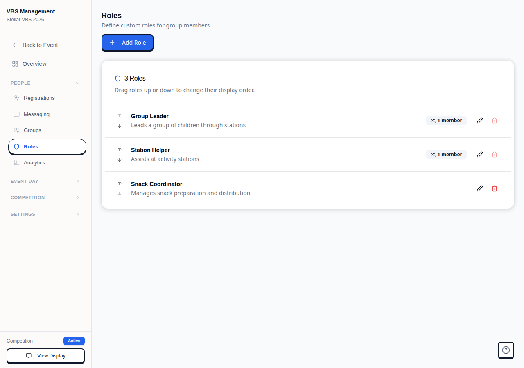Screen dimensions: 524x368
Task: Click the back arrow beside Back to Event
Action: pos(15,45)
